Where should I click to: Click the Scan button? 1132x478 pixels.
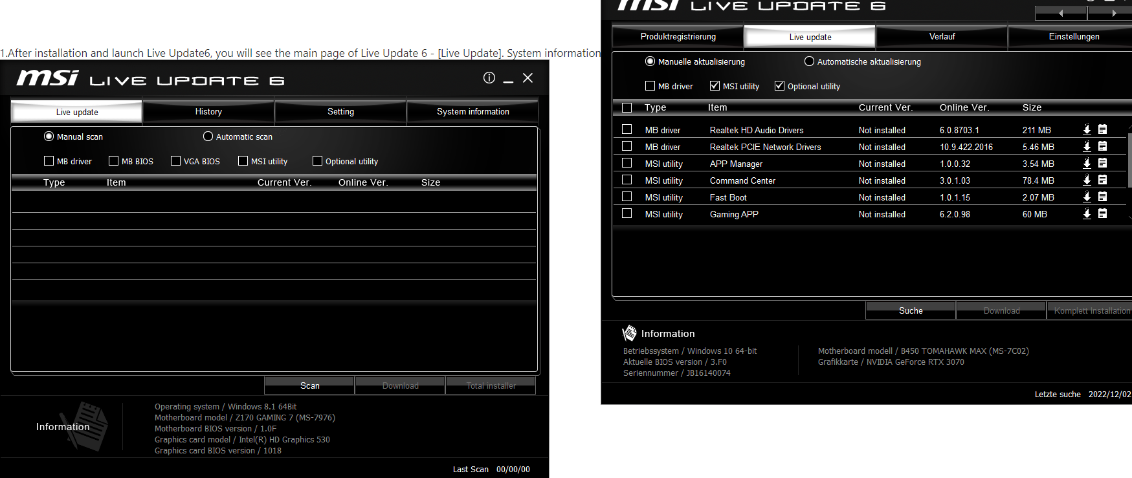(x=309, y=386)
